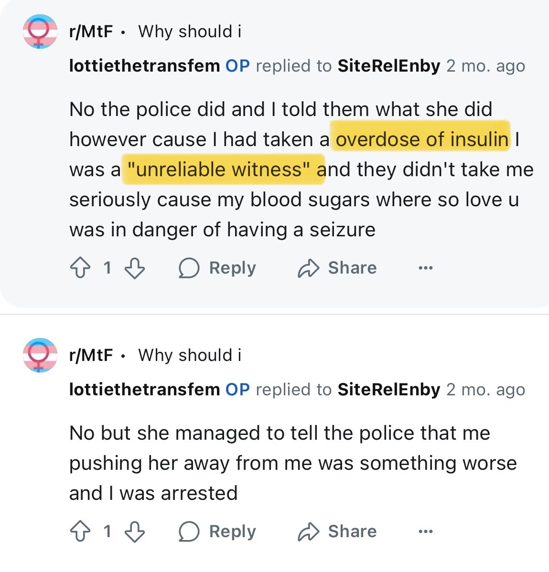Click the speech bubble icon on second comment
The width and height of the screenshot is (549, 572).
pyautogui.click(x=189, y=531)
